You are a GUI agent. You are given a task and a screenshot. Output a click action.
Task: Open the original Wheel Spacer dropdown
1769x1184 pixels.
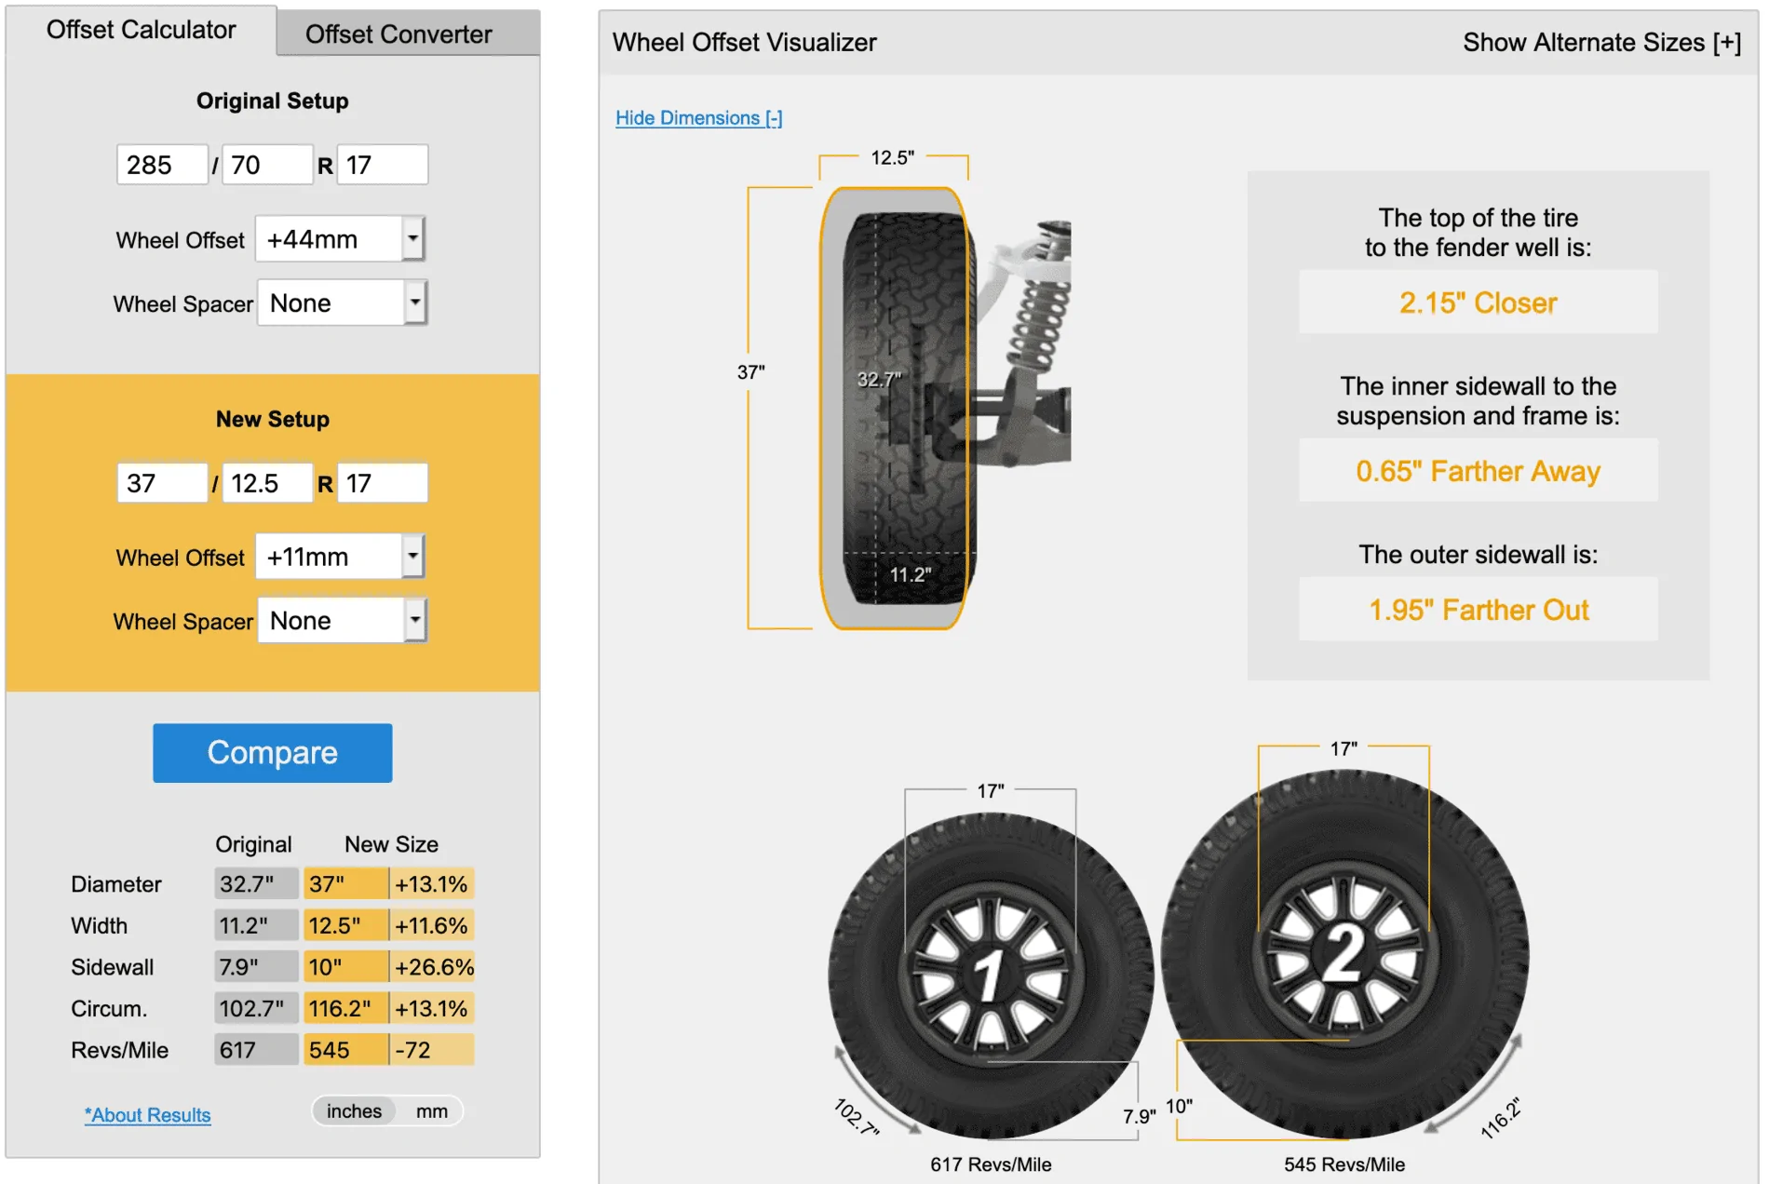(342, 303)
